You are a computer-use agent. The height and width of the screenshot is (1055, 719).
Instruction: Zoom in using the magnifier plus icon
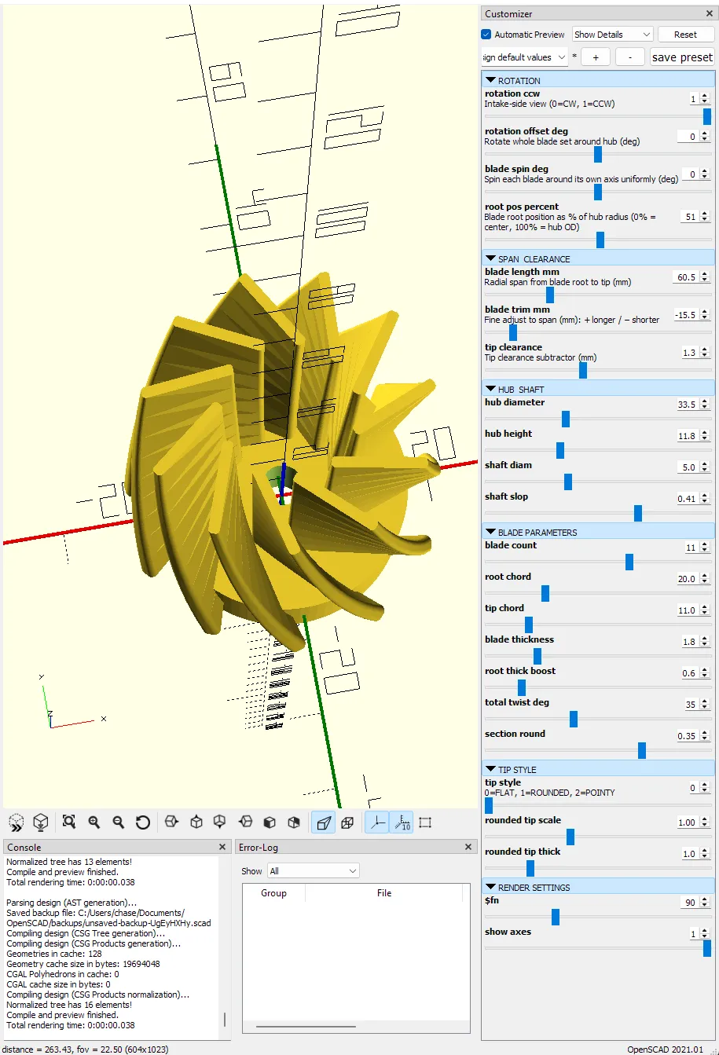(94, 822)
